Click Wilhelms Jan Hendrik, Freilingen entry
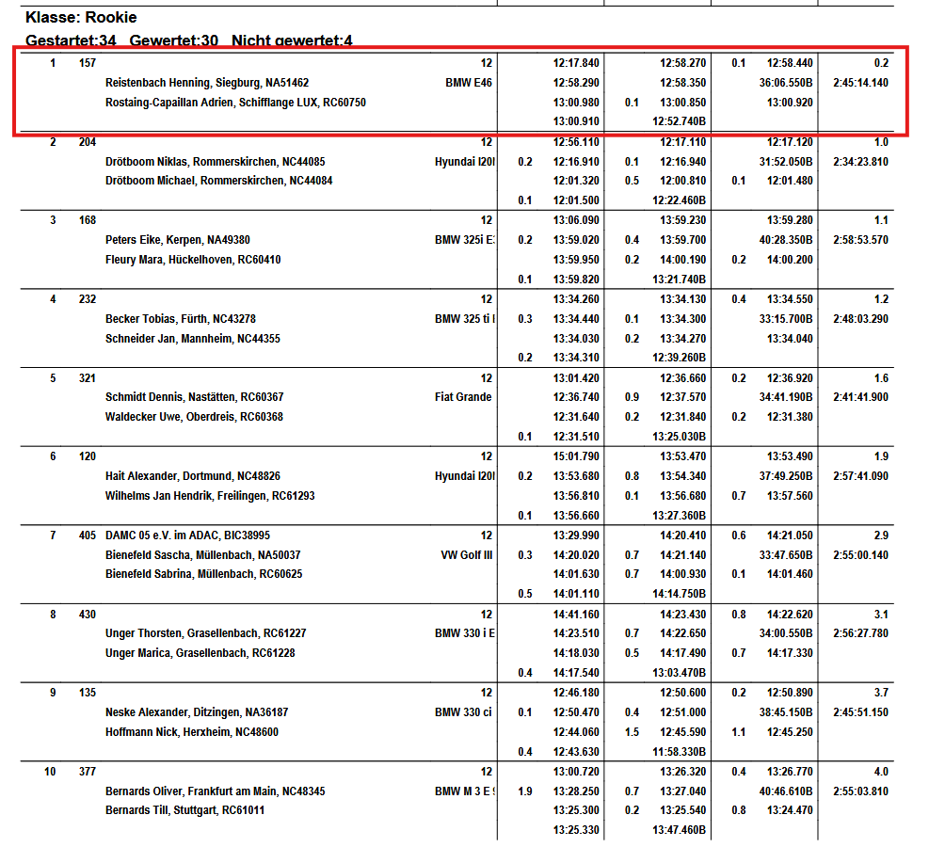Viewport: 929px width, 847px height. pos(210,496)
